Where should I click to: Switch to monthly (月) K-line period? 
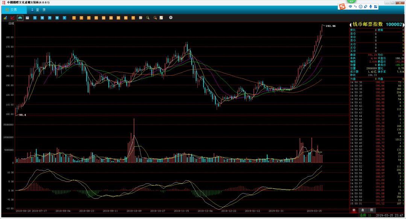(50, 18)
